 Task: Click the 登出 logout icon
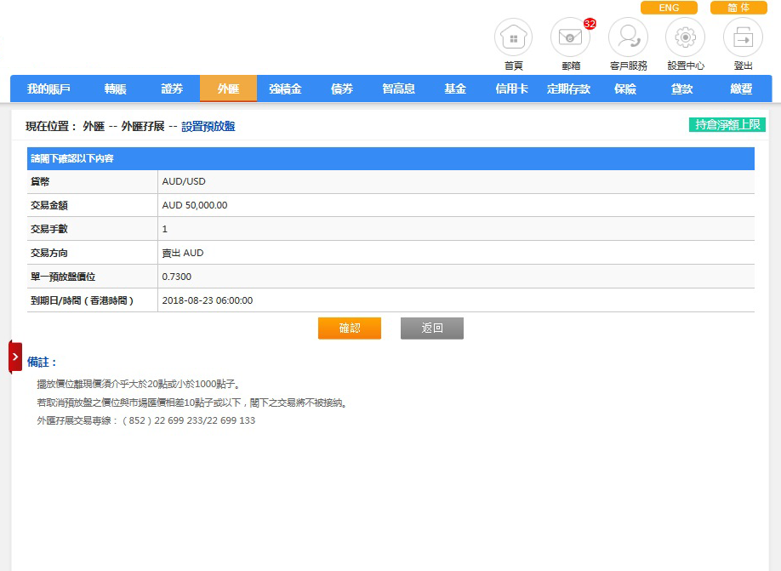[743, 38]
